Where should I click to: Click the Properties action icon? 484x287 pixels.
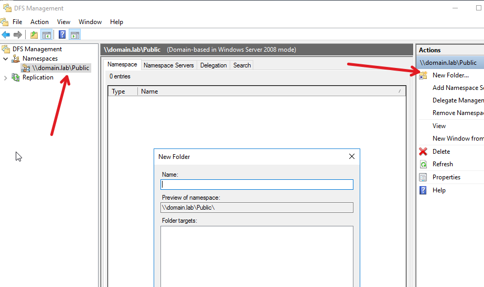coord(423,177)
